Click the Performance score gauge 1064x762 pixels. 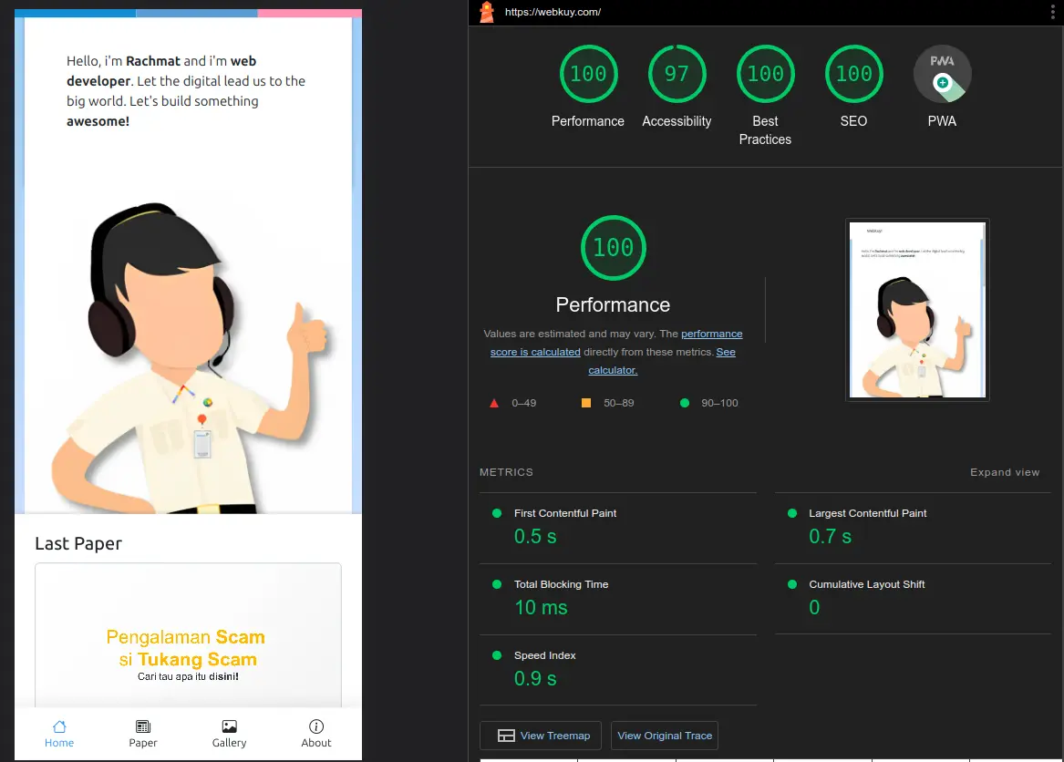[x=588, y=74]
